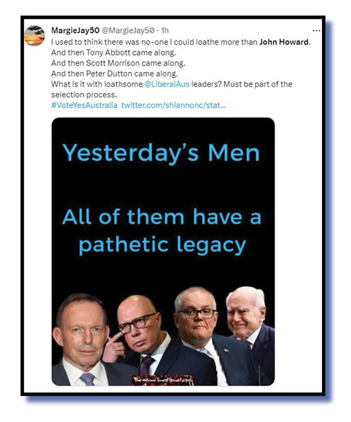The image size is (351, 422).
Task: Open MargieJay50's sunset profile avatar
Action: coord(35,36)
